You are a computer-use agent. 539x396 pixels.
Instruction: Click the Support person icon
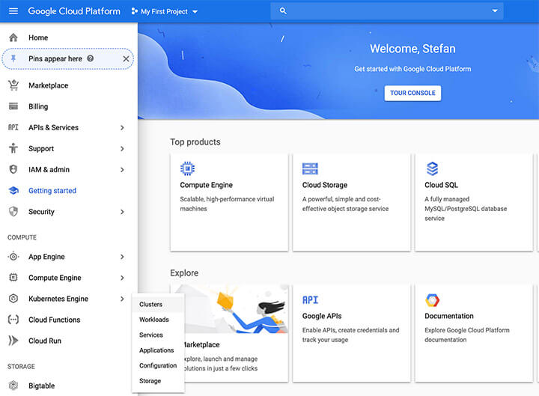click(13, 148)
